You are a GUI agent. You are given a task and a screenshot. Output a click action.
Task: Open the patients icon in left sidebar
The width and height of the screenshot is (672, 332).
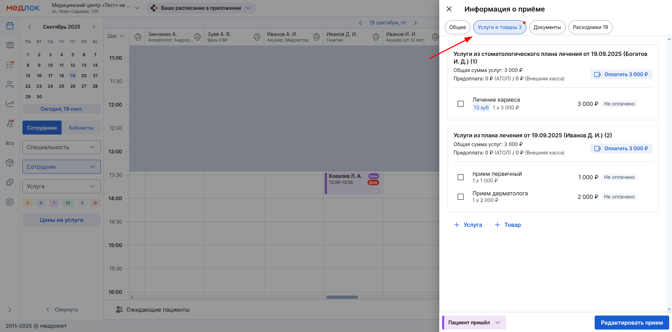(x=10, y=84)
